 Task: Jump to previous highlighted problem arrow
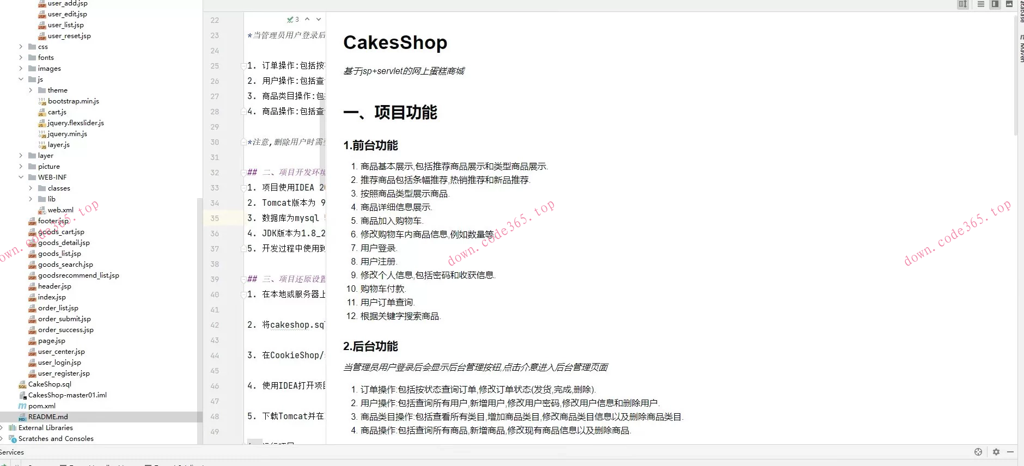click(307, 19)
